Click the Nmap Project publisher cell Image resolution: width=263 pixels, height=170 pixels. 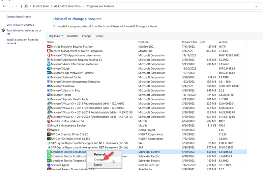(x=147, y=130)
